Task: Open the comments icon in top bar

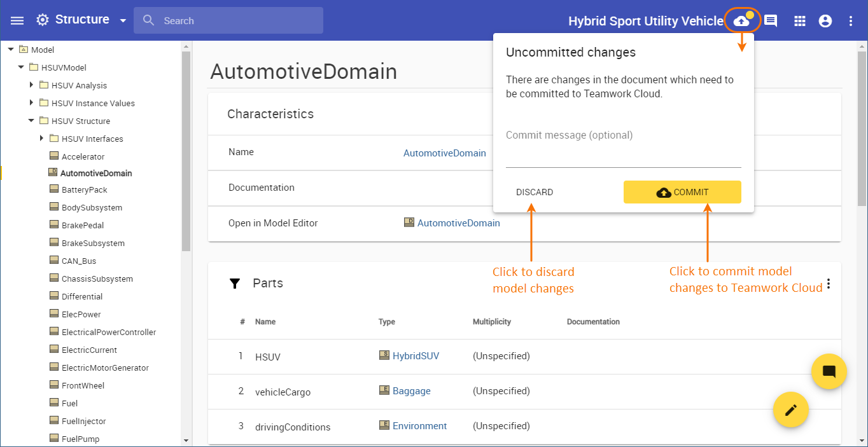Action: click(771, 21)
